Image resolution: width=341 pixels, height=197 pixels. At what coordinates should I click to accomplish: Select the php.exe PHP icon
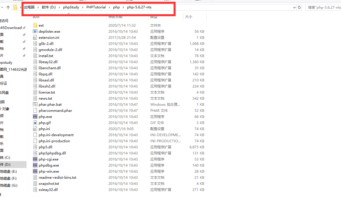[x=35, y=116]
